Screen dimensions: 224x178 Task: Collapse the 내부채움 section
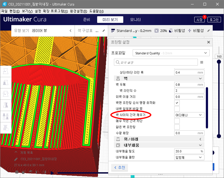[200, 145]
